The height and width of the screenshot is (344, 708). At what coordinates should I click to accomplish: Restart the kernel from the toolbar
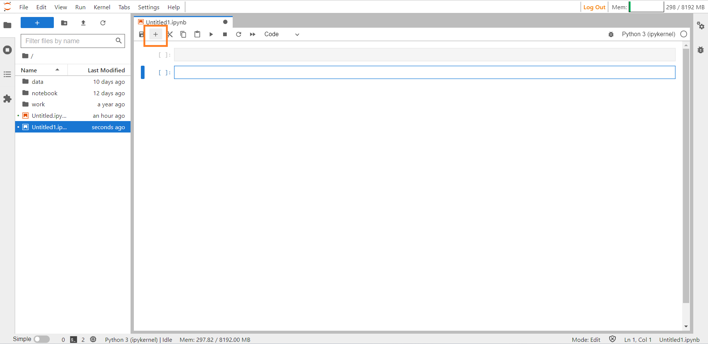pyautogui.click(x=239, y=34)
